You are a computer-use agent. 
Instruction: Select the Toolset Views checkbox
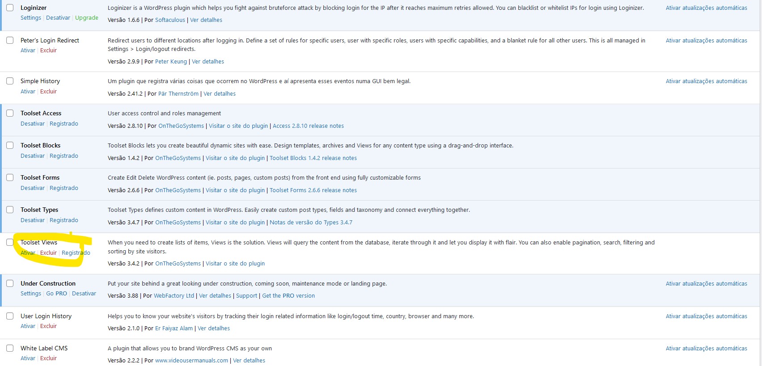click(x=10, y=242)
